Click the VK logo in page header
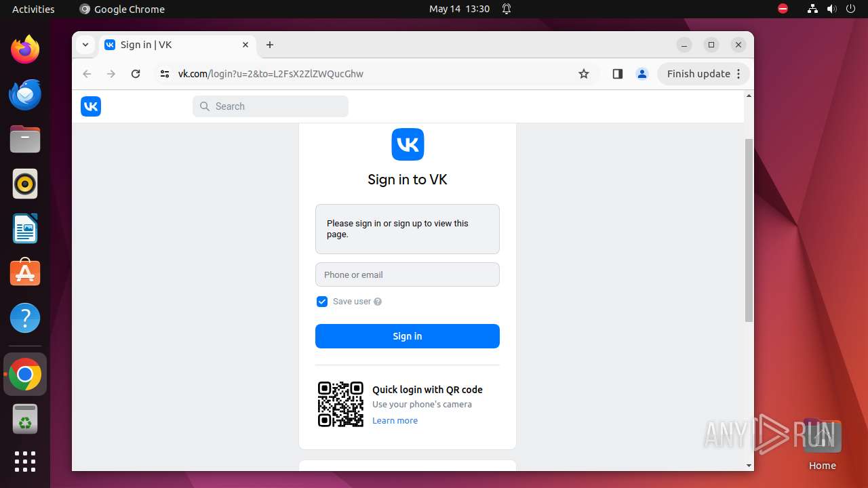The height and width of the screenshot is (488, 868). (x=91, y=106)
